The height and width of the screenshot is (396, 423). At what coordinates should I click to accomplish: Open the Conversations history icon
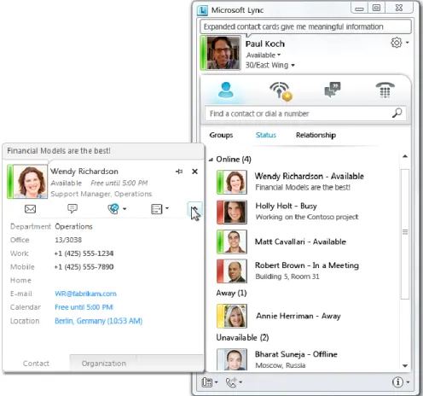click(x=333, y=90)
